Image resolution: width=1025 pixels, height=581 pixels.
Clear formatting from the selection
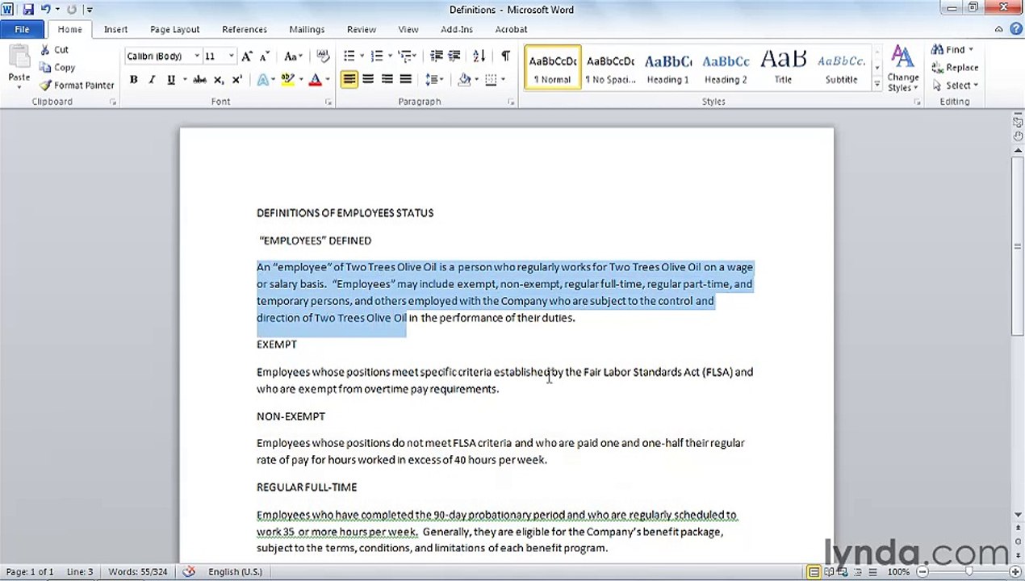[x=323, y=56]
